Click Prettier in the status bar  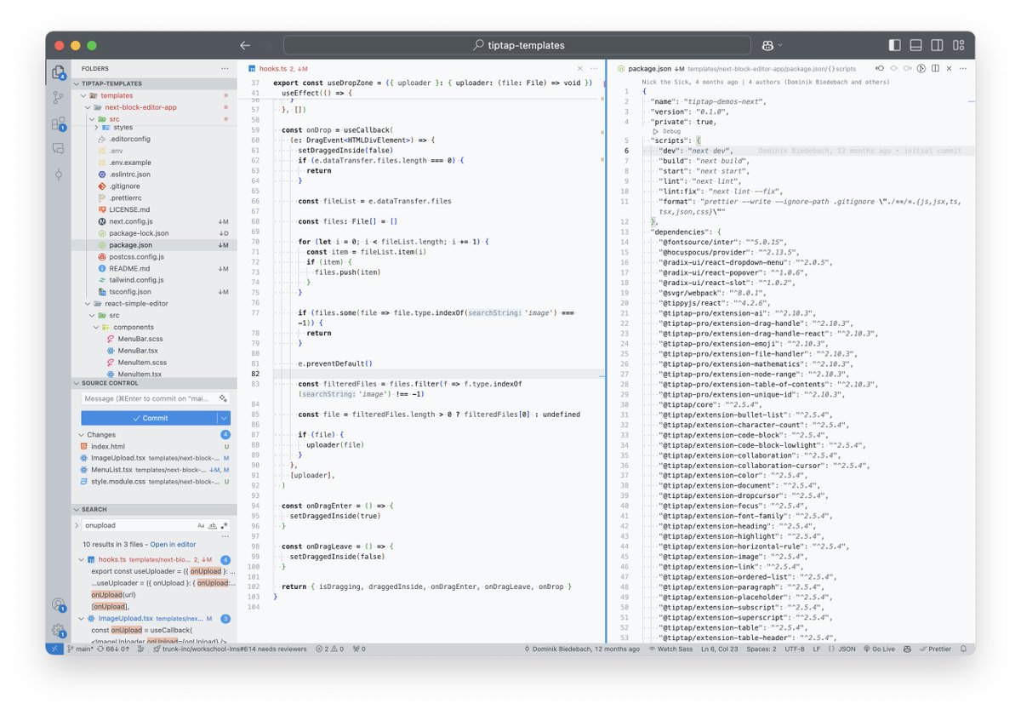(934, 649)
